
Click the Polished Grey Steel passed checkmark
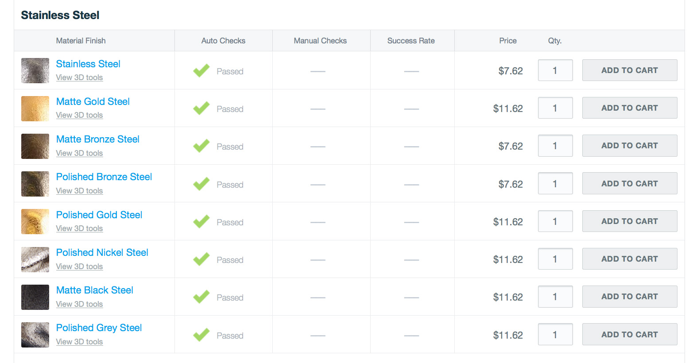201,335
